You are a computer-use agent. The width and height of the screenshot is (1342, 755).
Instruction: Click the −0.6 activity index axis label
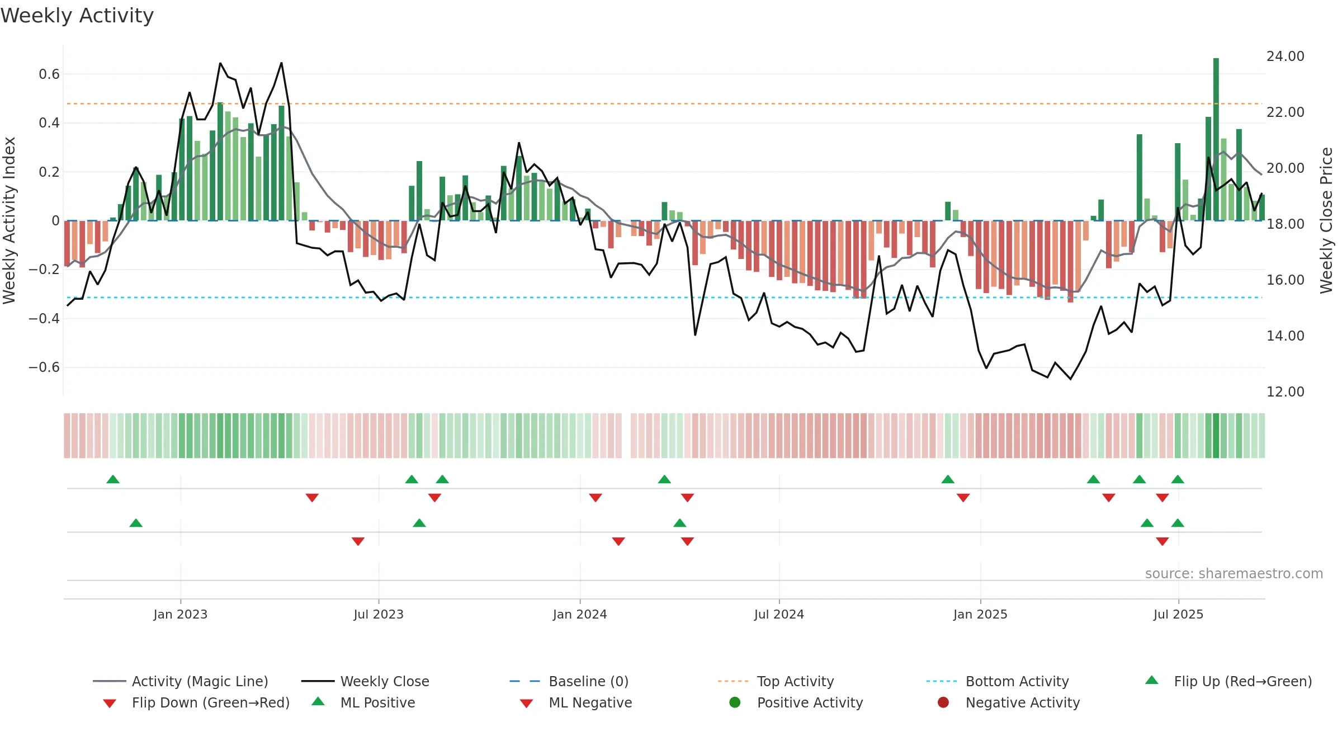[x=44, y=367]
